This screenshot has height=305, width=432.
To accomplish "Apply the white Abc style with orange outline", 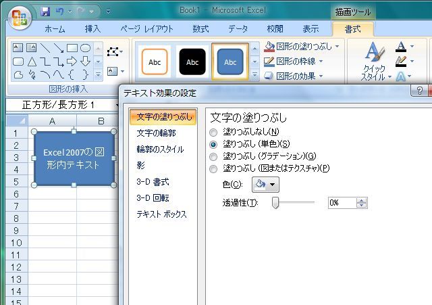I will click(155, 62).
